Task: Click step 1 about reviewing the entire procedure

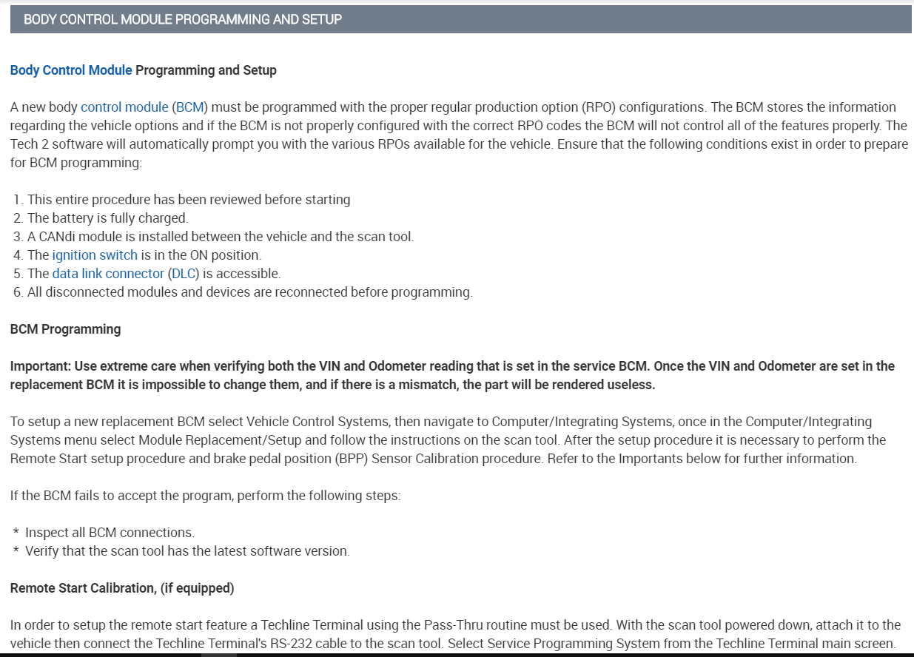Action: (189, 200)
